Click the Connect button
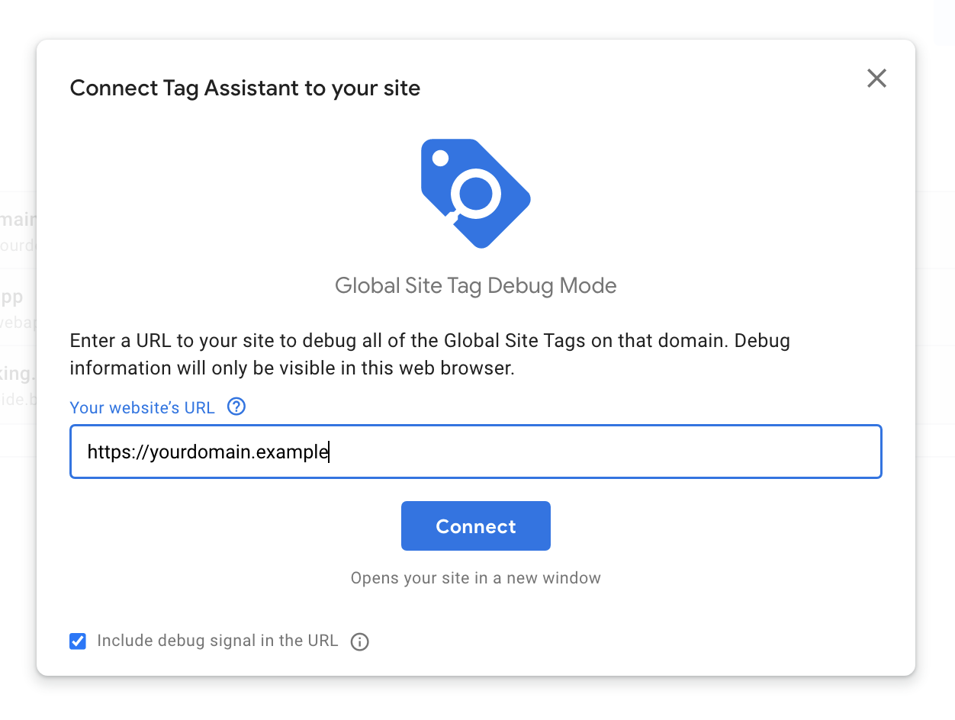Image resolution: width=955 pixels, height=720 pixels. [x=476, y=526]
